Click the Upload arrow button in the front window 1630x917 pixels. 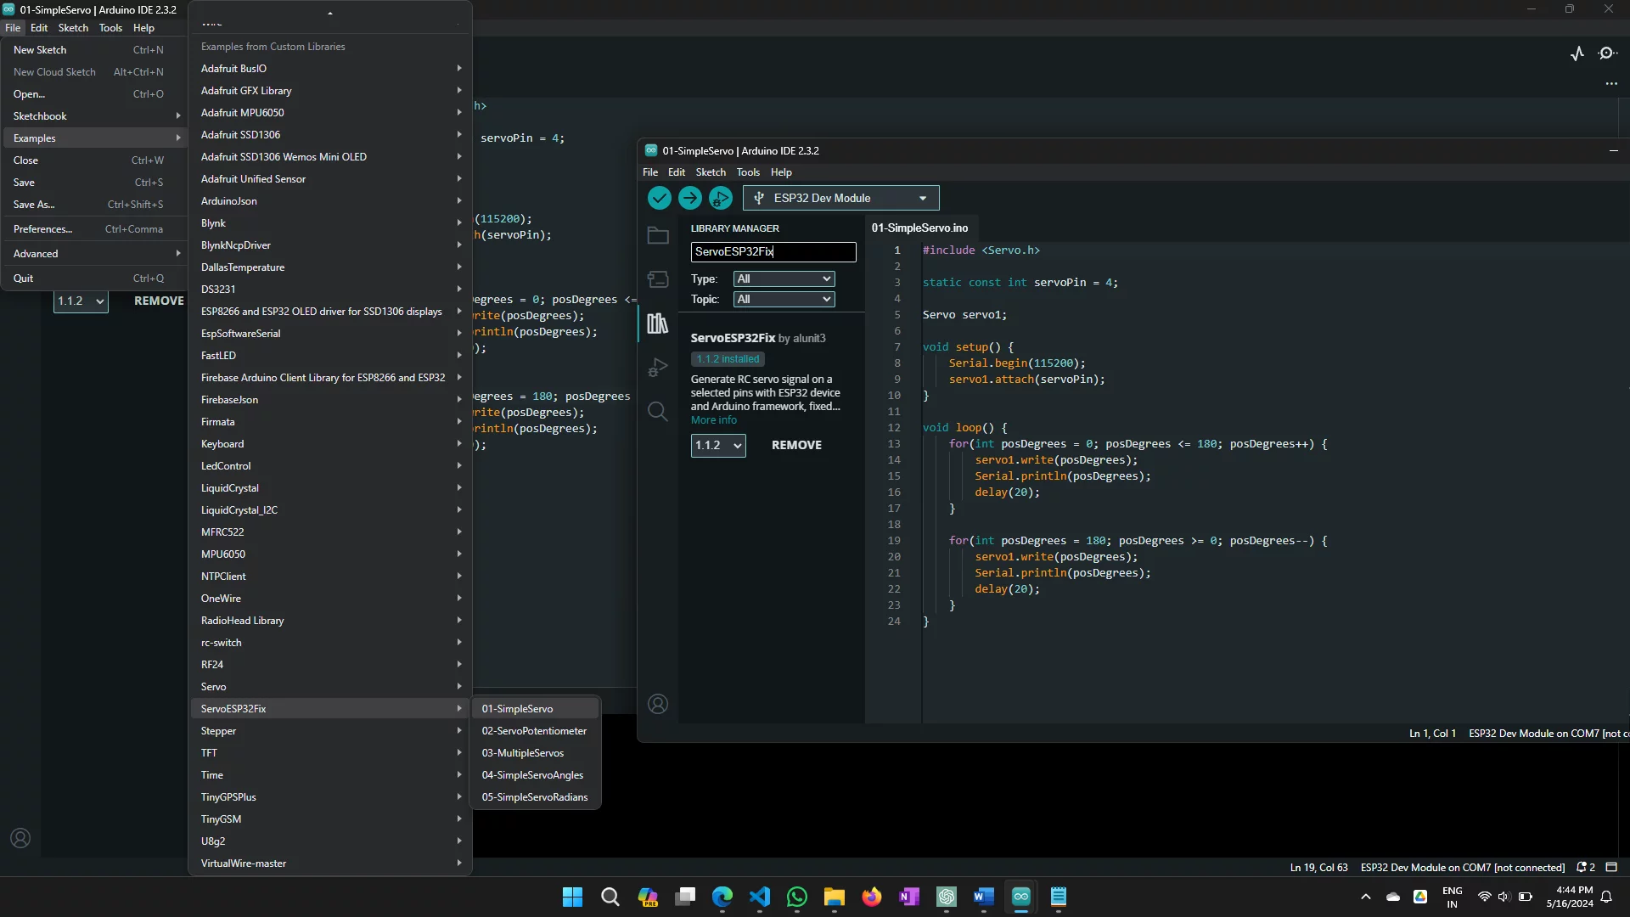click(689, 198)
